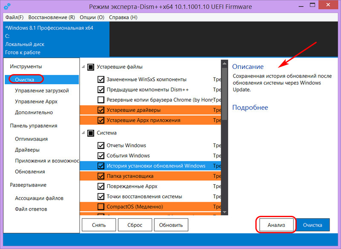Image resolution: width=341 pixels, height=249 pixels.
Task: Select 'CompactOS (Медленно)' row text
Action: [135, 207]
